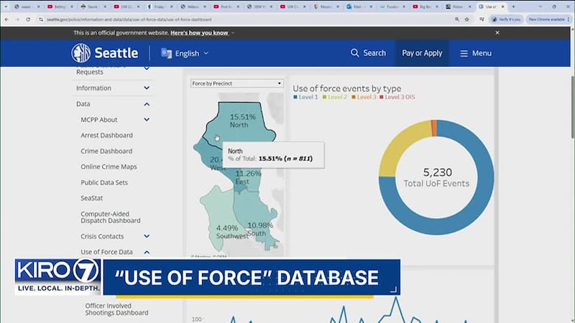Open the Arrest Dashboard link
The image size is (575, 323).
106,135
